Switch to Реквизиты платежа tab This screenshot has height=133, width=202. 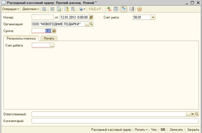point(21,39)
